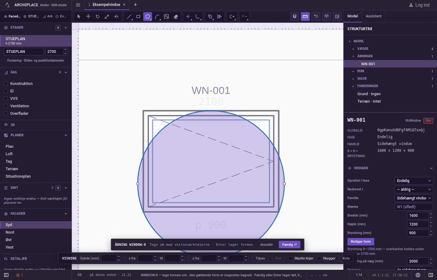This screenshot has height=280, width=437.
Task: Click the Align tool icon
Action: coord(219,16)
